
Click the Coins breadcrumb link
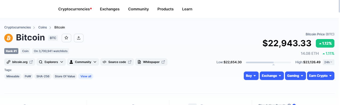coord(43,27)
